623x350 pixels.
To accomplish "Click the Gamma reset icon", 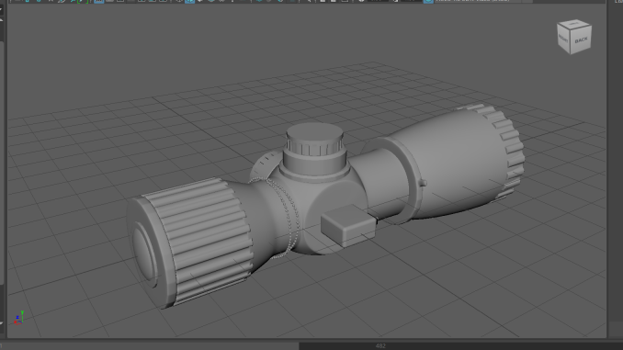I will [x=395, y=1].
